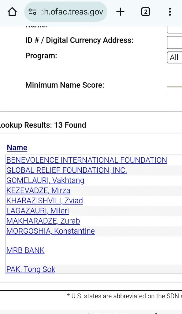182x314 pixels.
Task: Select MORGOSHIA, Konstantine result
Action: coord(50,231)
